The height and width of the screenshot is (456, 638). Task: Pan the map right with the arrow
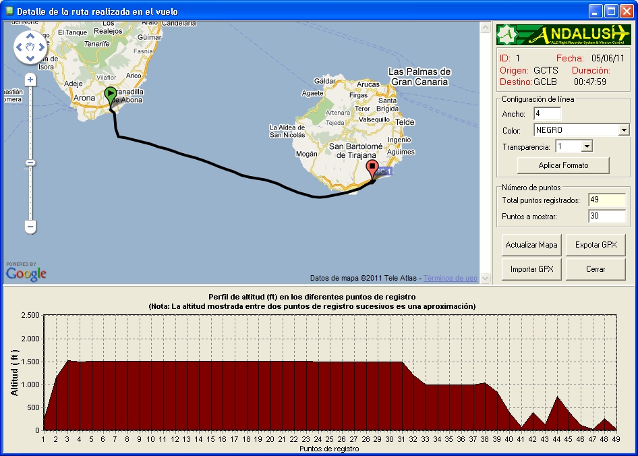(41, 47)
